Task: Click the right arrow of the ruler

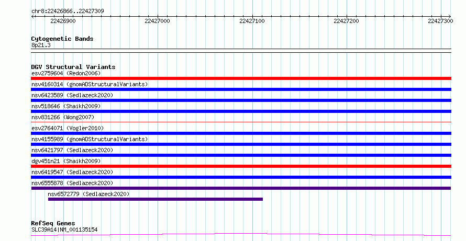Action: click(450, 16)
